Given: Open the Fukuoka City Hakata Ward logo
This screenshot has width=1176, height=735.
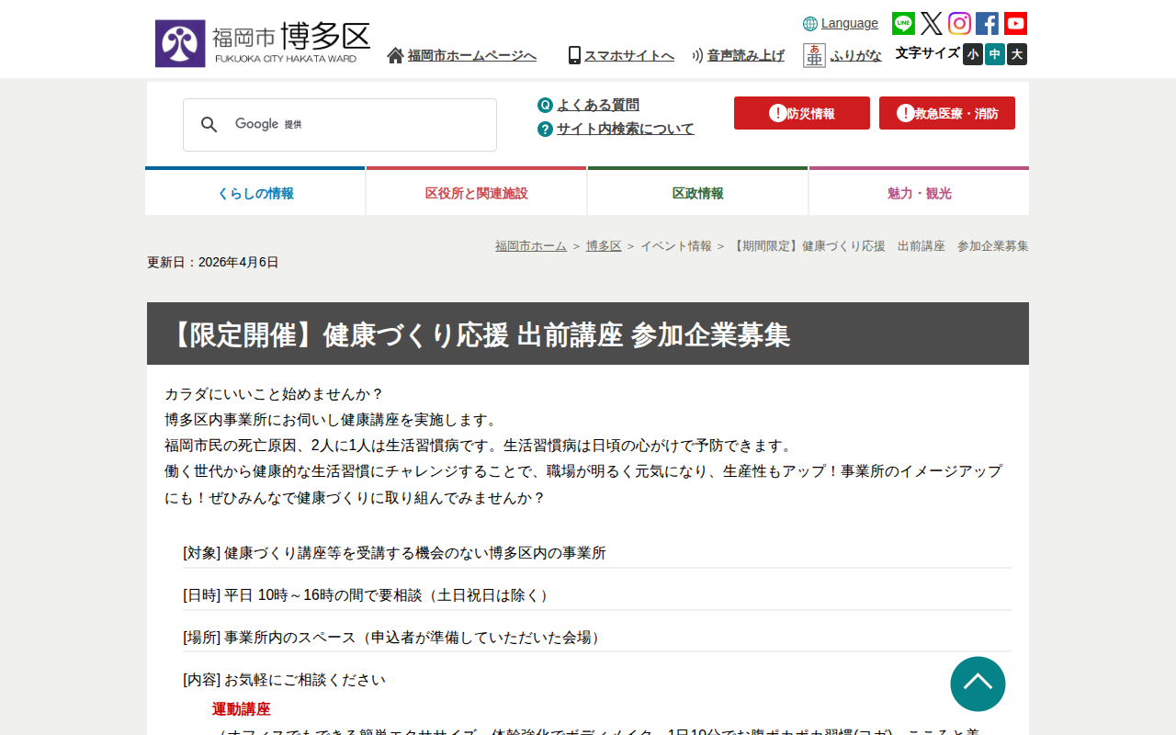Looking at the screenshot, I should [x=263, y=43].
